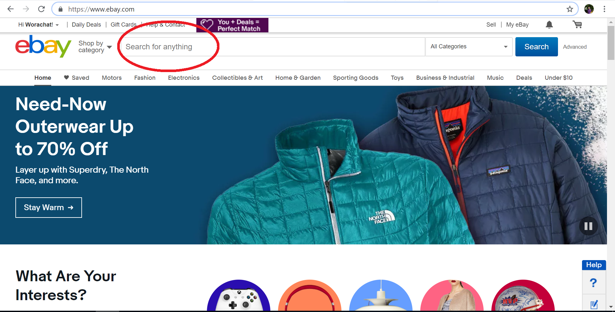Open the game controller interest circle
Image resolution: width=615 pixels, height=312 pixels.
click(239, 295)
